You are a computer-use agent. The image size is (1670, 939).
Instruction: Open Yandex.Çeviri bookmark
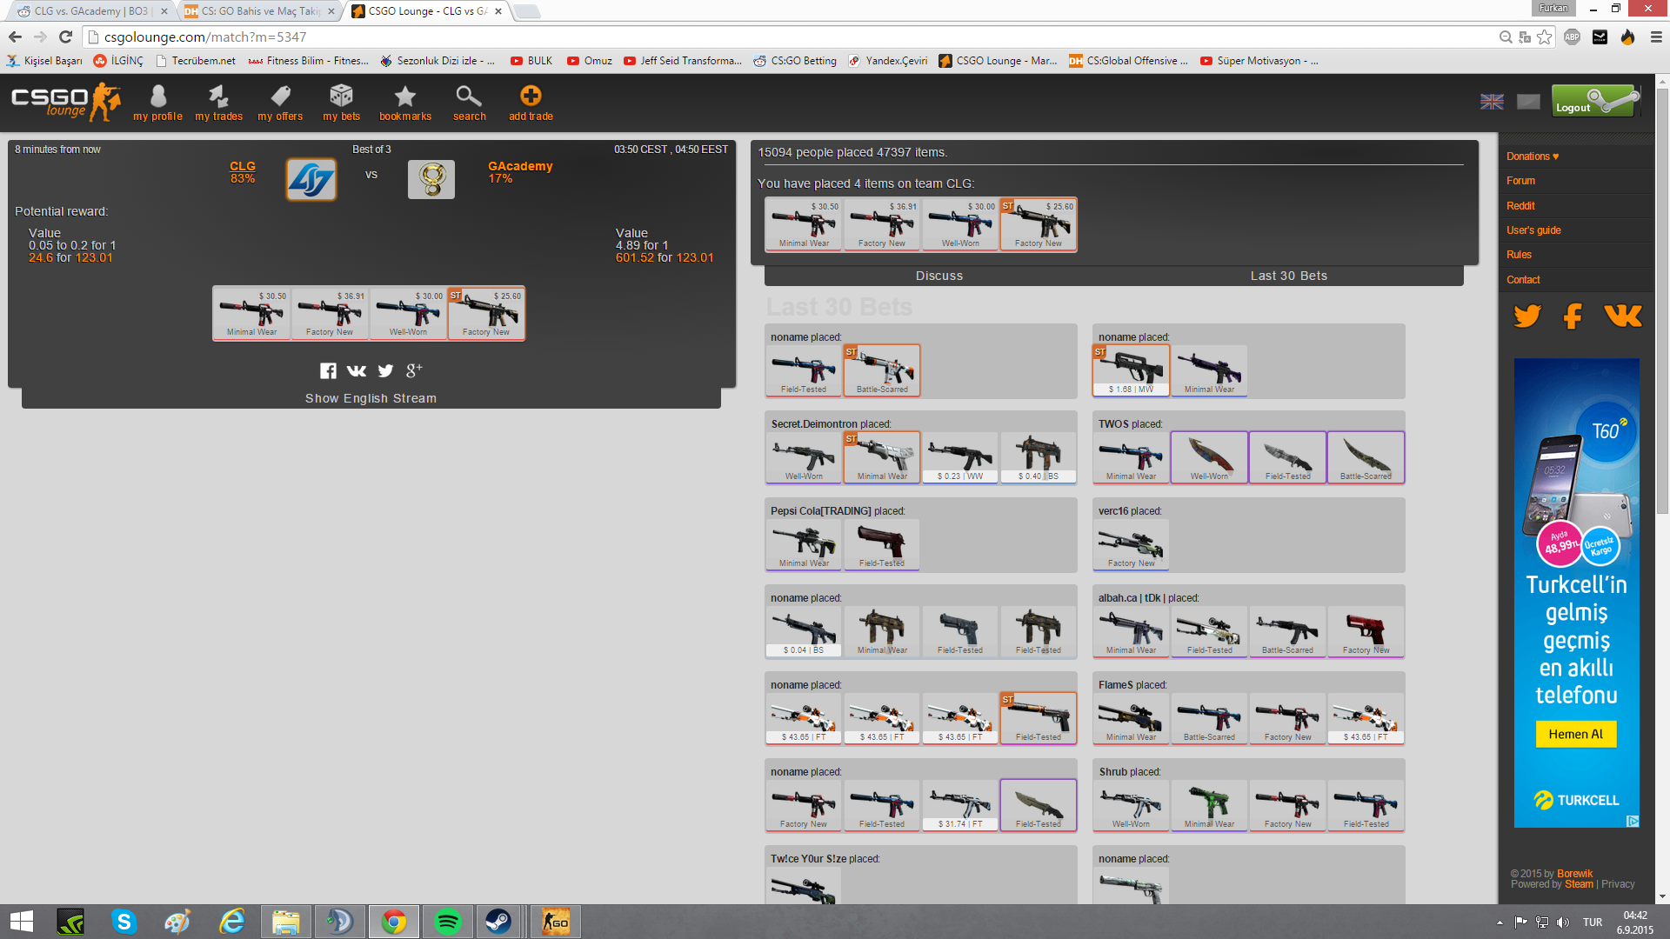coord(888,61)
